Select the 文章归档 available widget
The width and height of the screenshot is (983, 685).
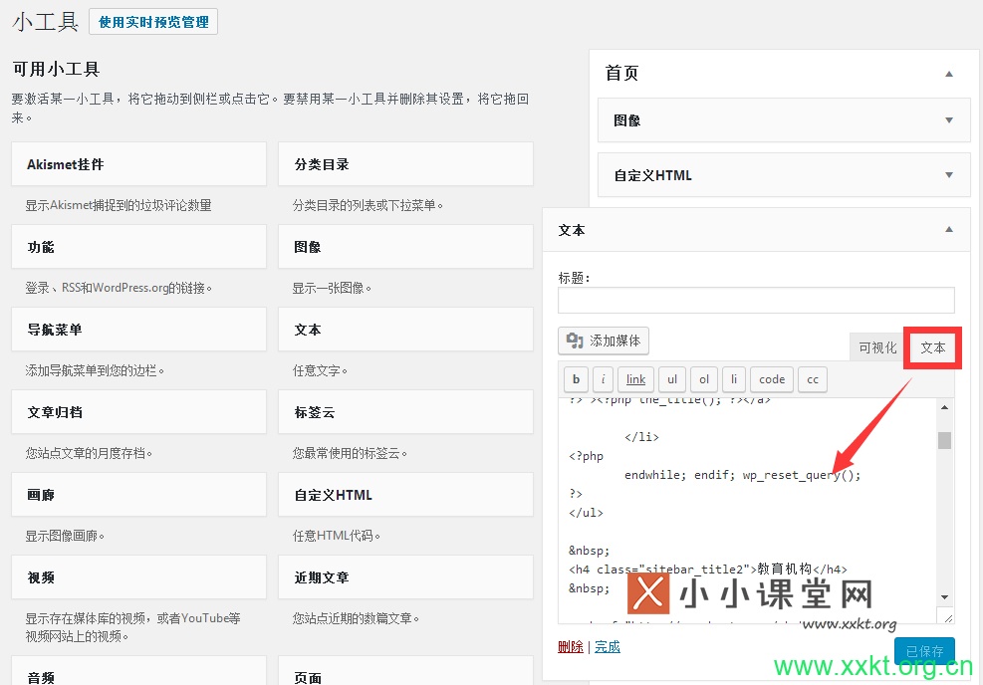click(138, 412)
